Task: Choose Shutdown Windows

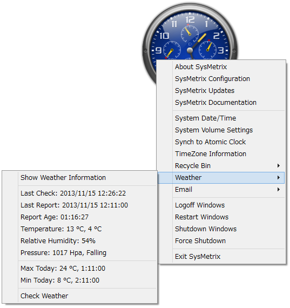Action: (221, 229)
